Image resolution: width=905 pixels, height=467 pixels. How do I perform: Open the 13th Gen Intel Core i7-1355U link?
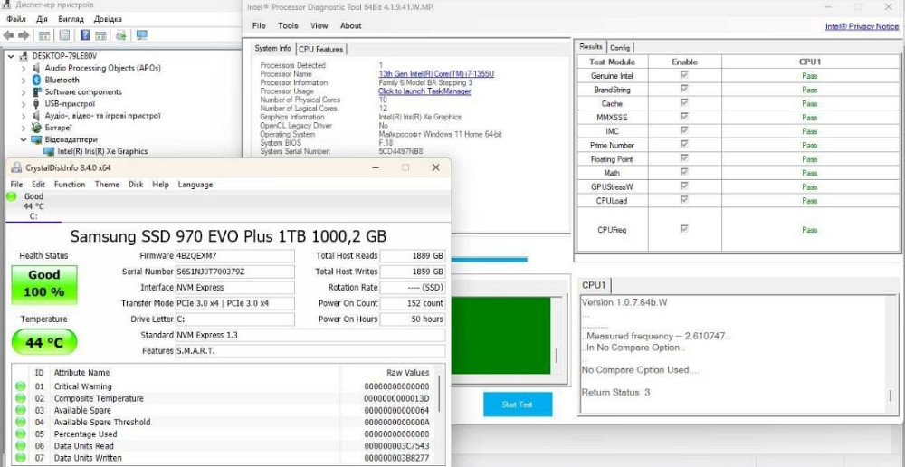pos(436,74)
